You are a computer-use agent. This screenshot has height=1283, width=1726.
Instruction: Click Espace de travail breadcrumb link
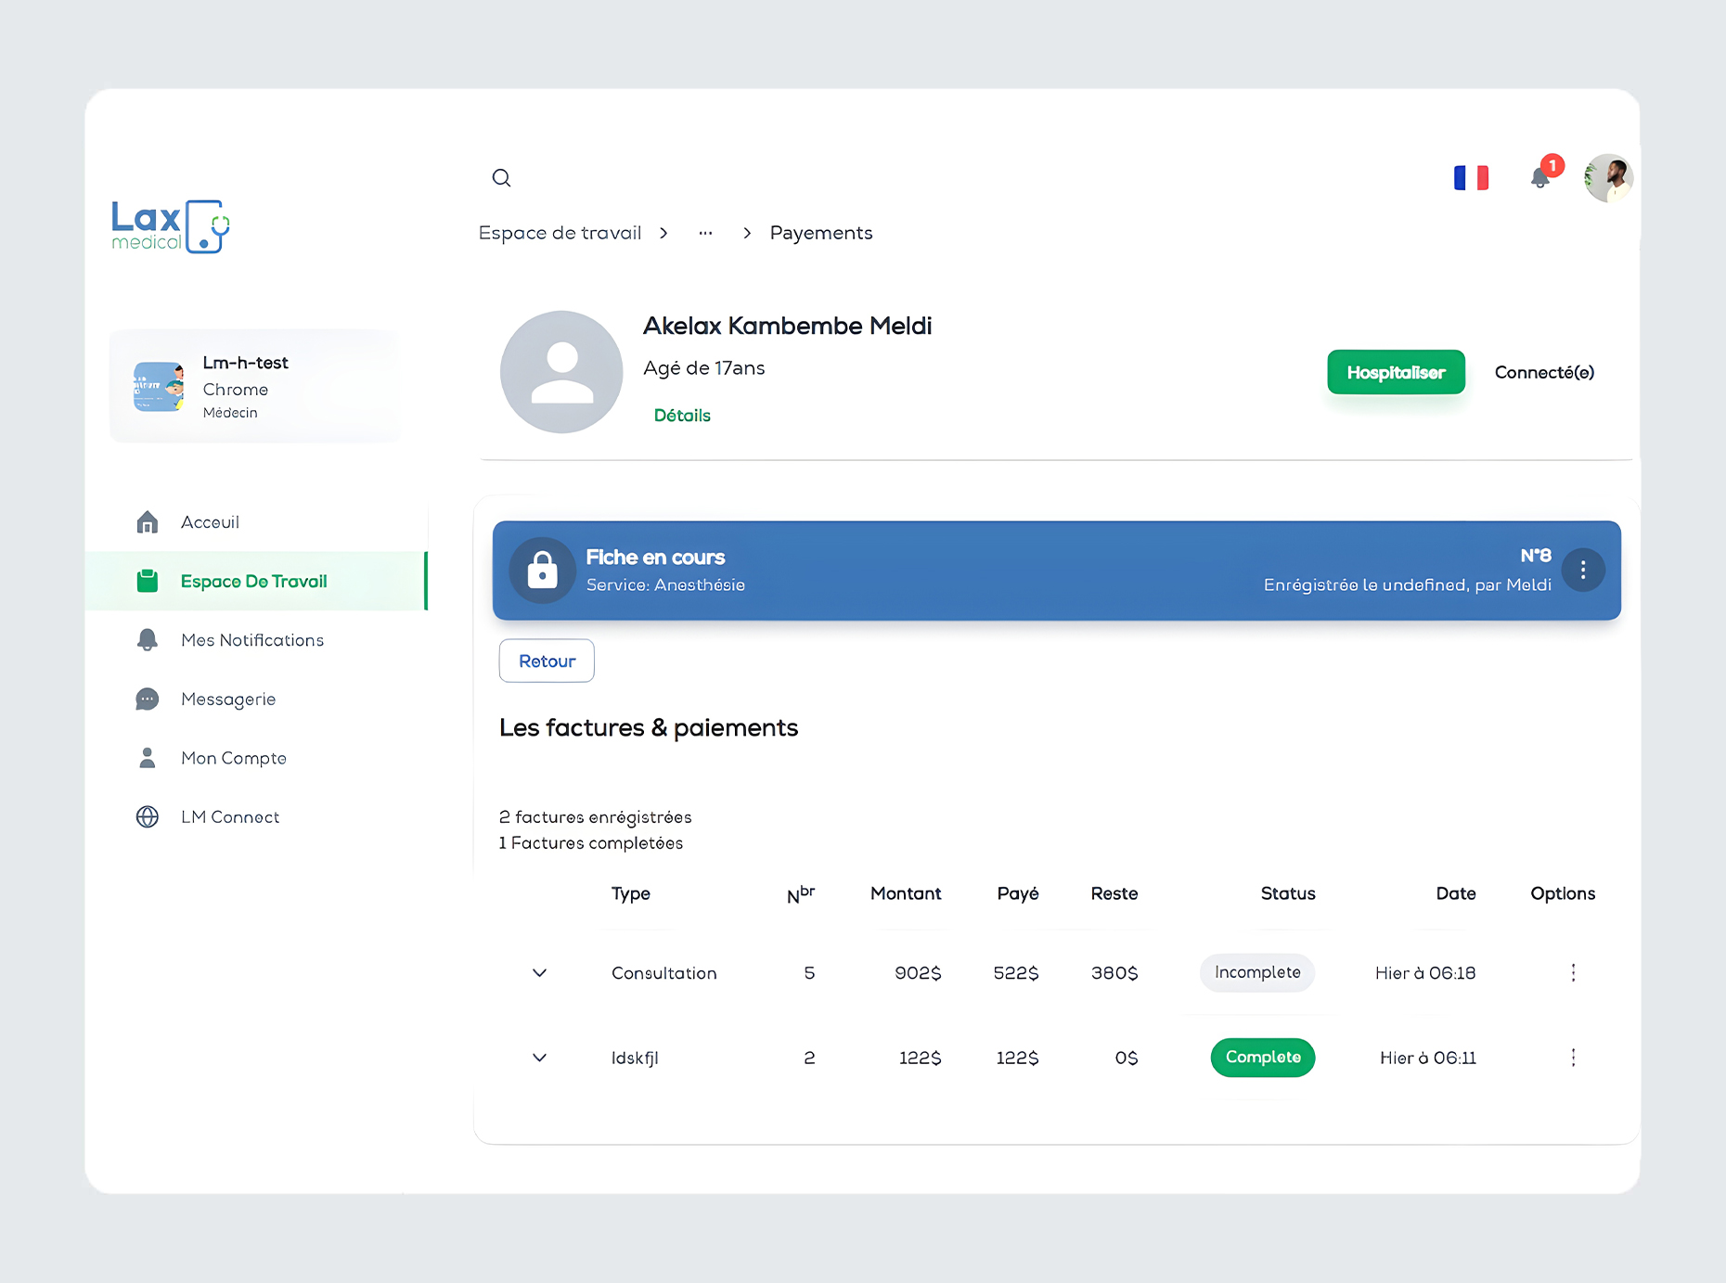coord(560,233)
